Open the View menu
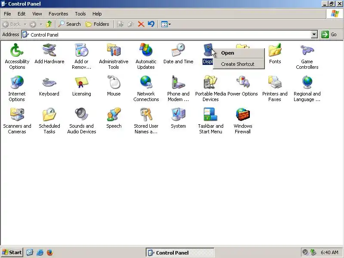 (37, 14)
